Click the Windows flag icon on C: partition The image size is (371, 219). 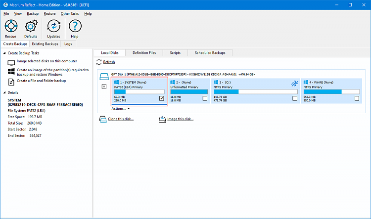click(x=216, y=82)
